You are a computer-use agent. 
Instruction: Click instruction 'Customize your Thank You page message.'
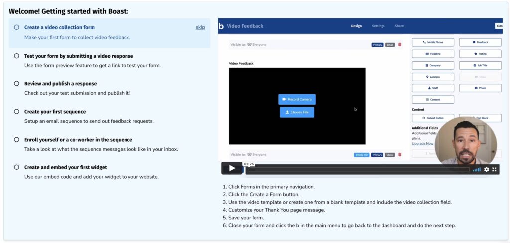click(276, 210)
